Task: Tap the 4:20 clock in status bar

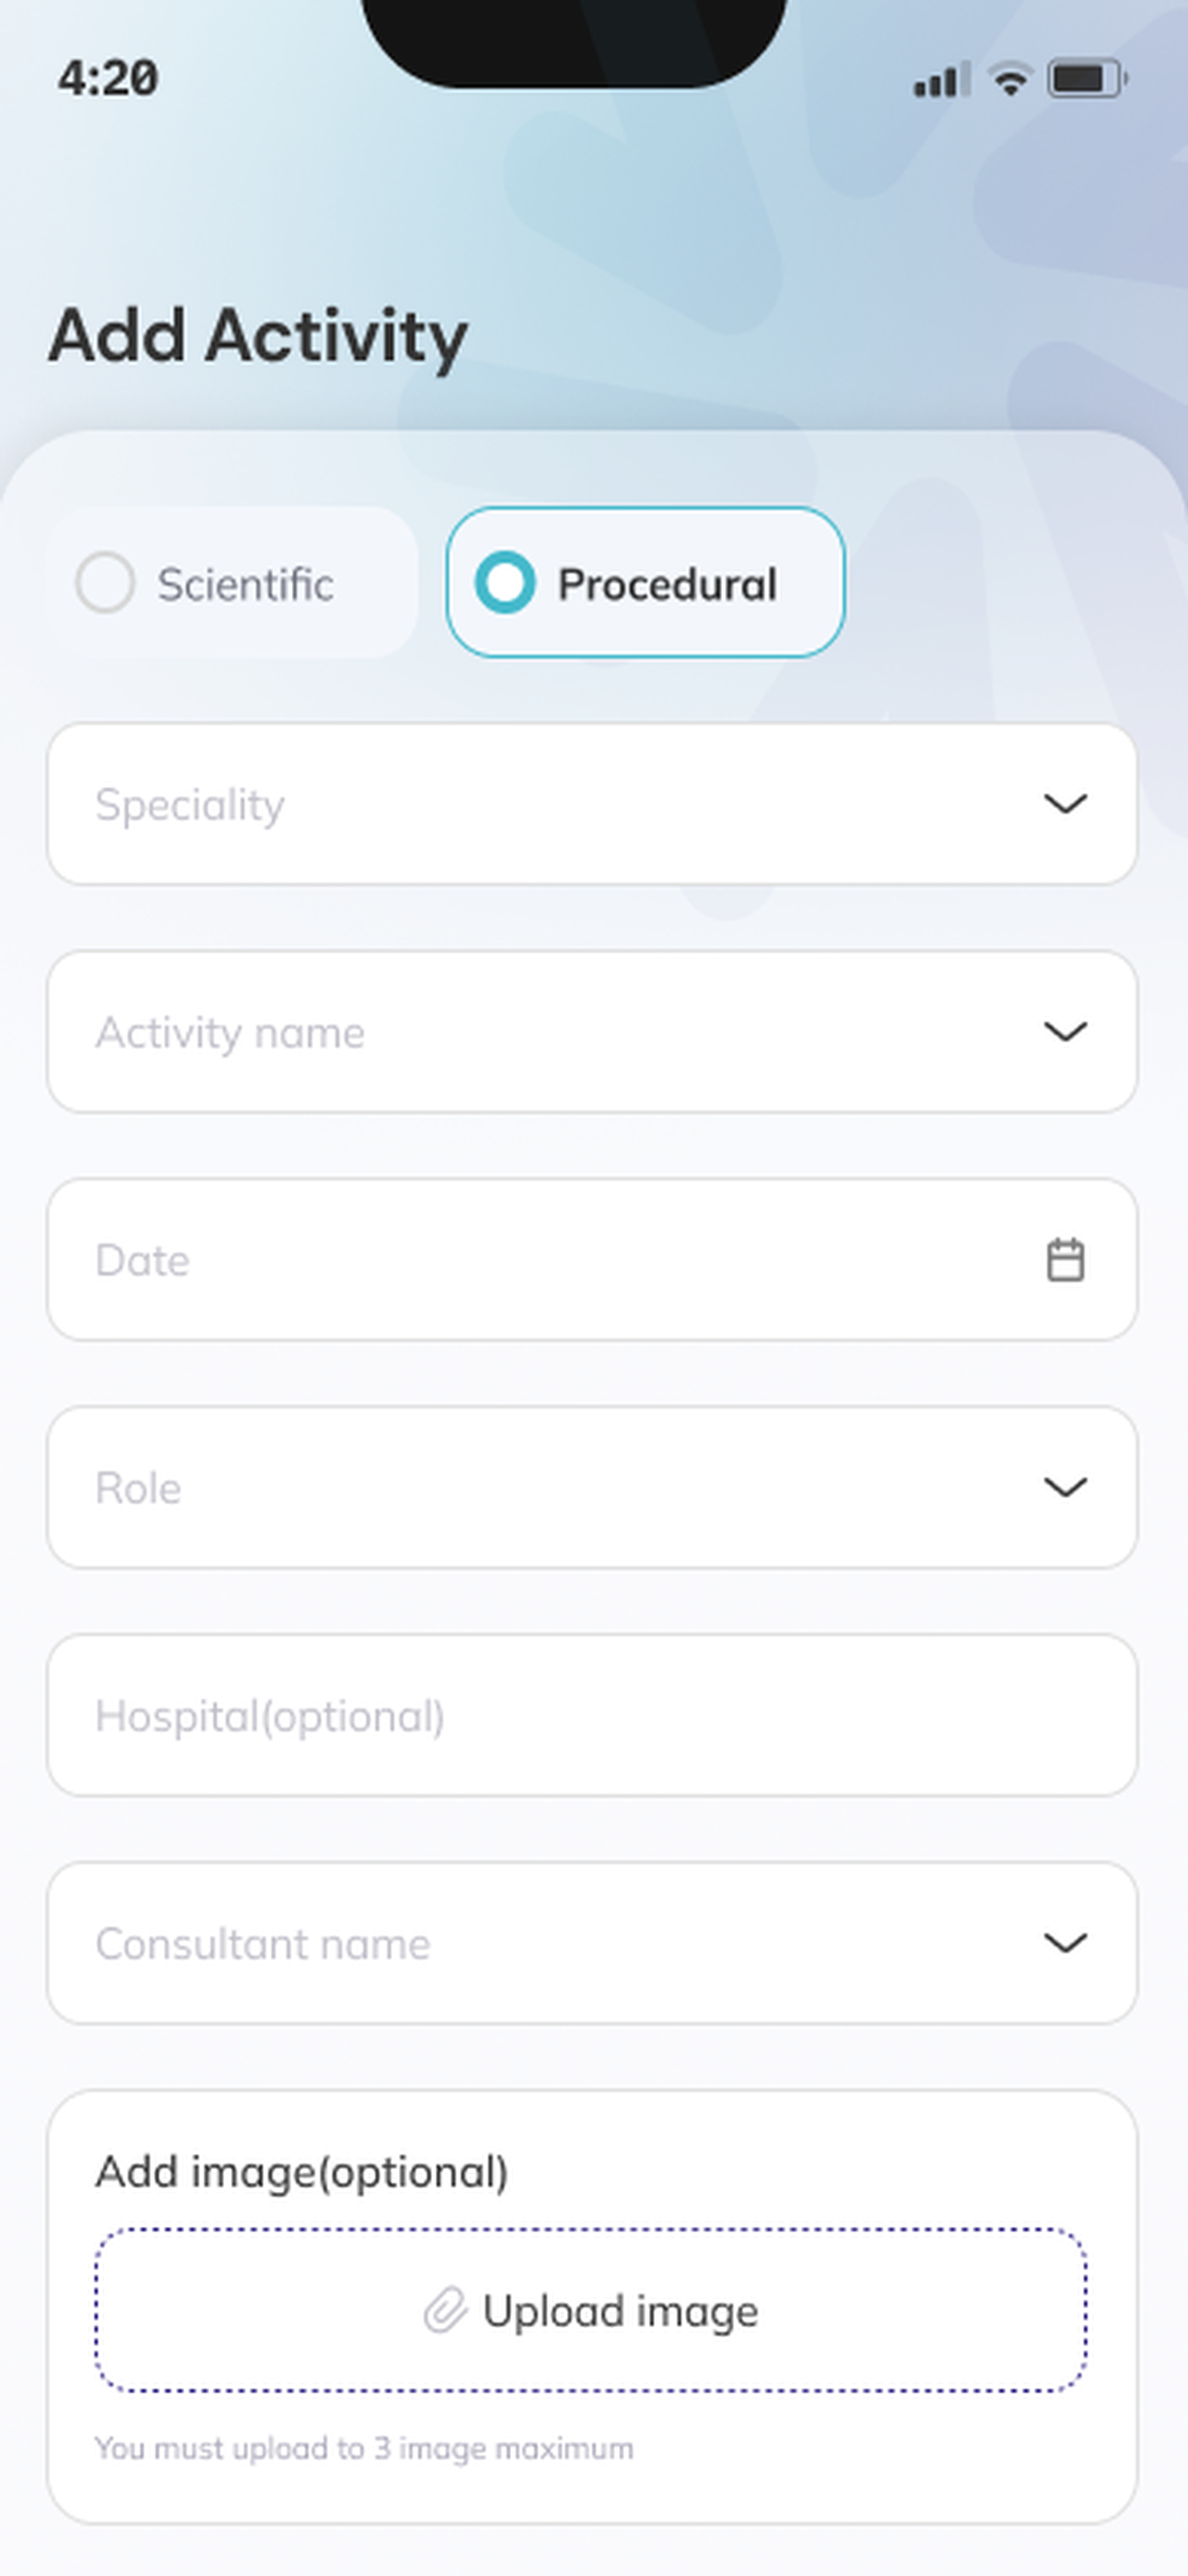Action: pyautogui.click(x=108, y=79)
